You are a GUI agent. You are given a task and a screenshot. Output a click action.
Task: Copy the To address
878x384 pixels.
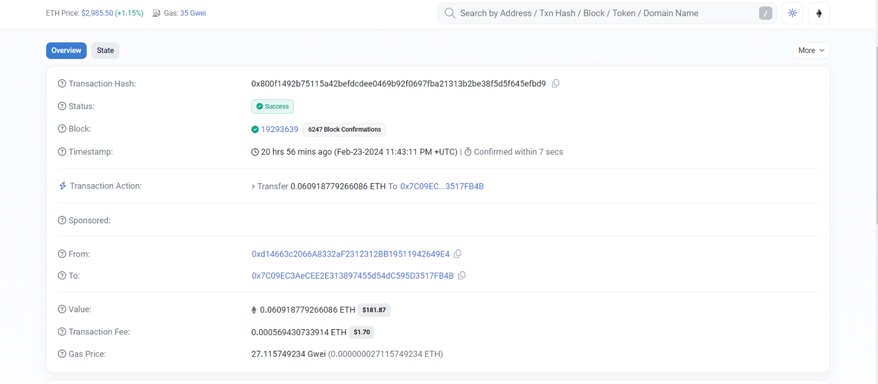[x=462, y=275]
